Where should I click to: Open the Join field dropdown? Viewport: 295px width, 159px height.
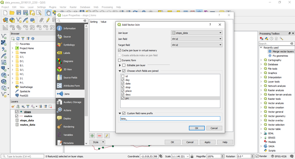coord(197,39)
